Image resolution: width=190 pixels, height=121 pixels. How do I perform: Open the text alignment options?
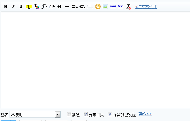point(75,7)
